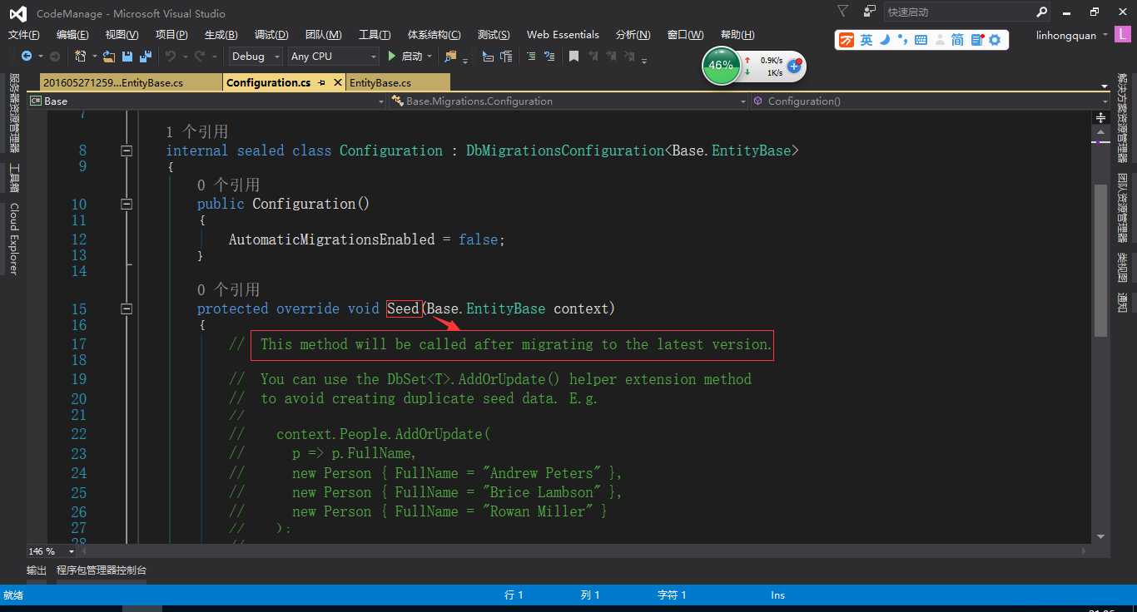
Task: Open the 编辑(E) menu
Action: pos(72,35)
